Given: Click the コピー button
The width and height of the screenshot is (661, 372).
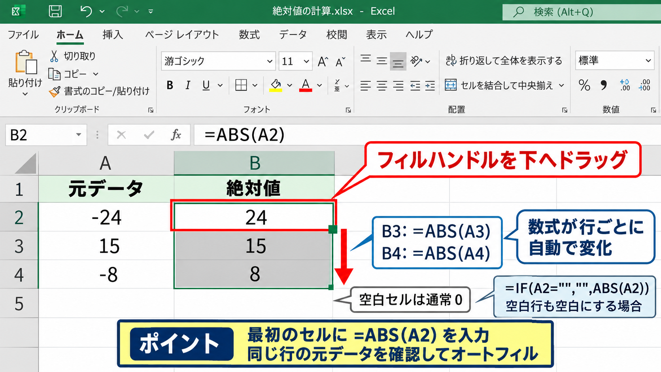Looking at the screenshot, I should (68, 74).
